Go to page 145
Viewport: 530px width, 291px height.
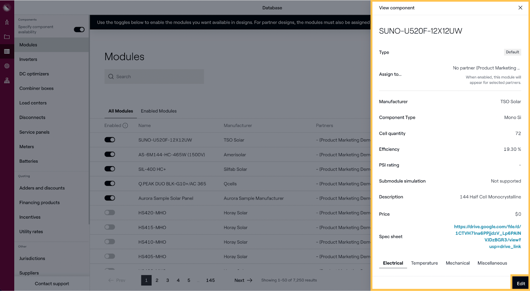pos(210,280)
